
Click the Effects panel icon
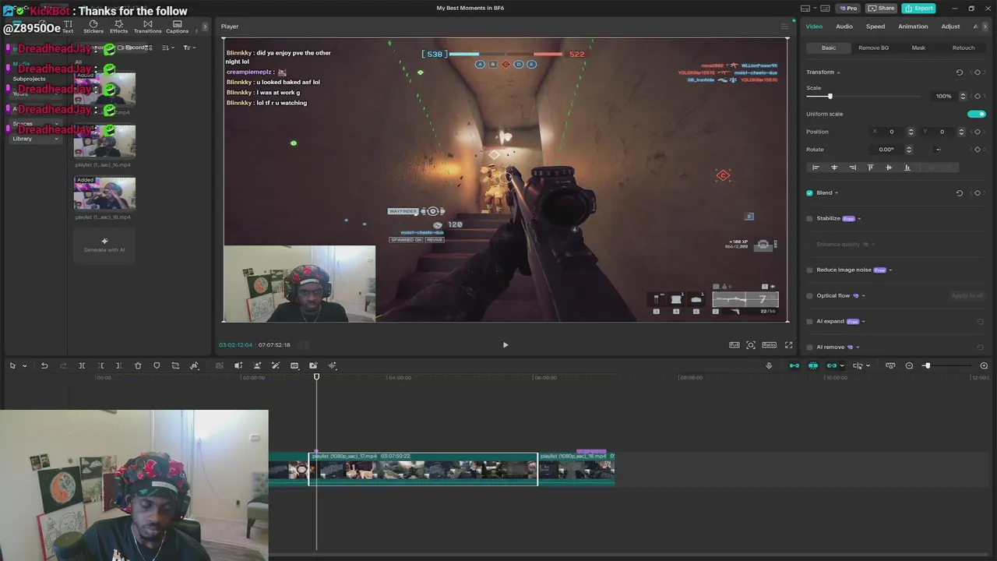(x=119, y=26)
